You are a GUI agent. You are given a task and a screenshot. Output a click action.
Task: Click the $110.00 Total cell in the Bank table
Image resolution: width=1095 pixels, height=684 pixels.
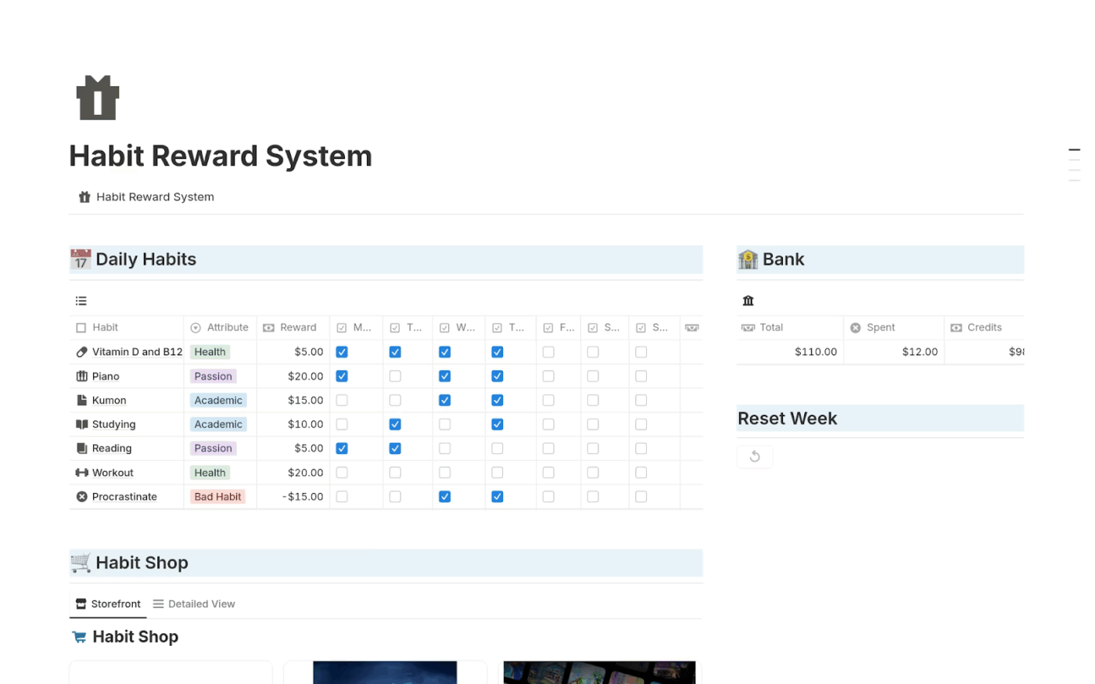pyautogui.click(x=816, y=351)
